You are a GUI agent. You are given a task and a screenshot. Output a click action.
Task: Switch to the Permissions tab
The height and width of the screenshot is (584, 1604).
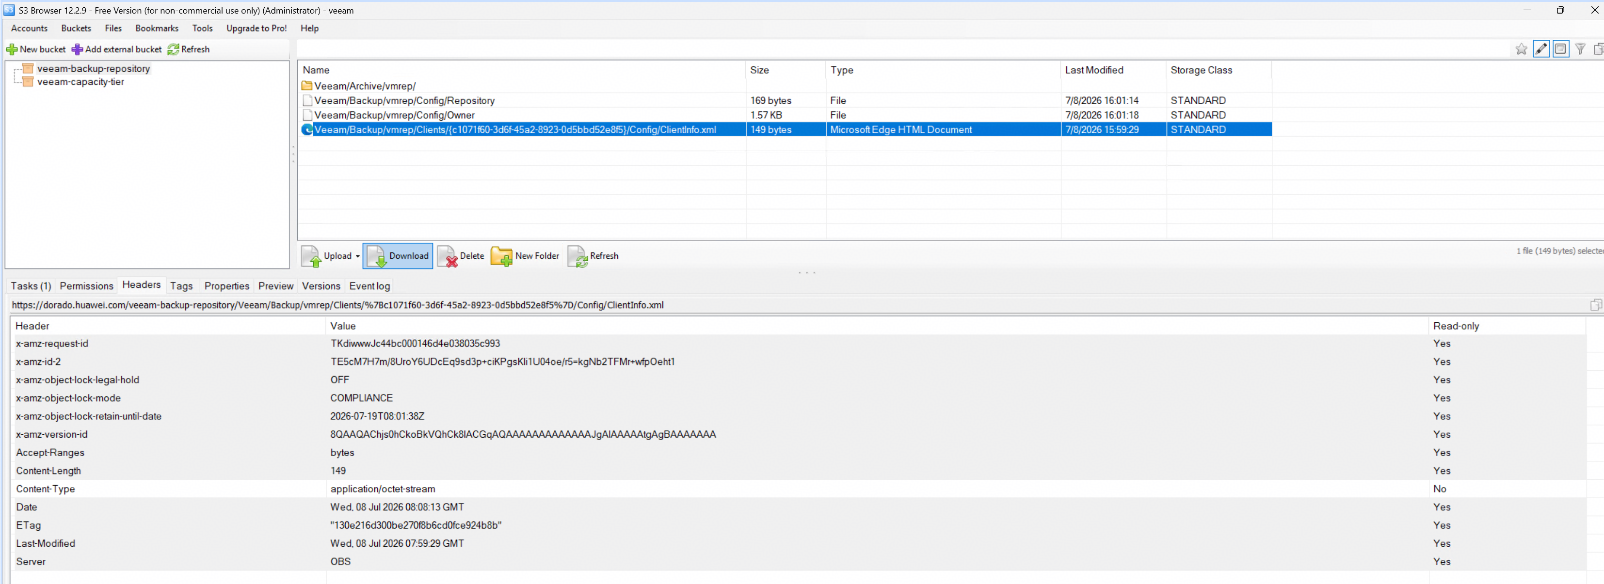tap(86, 286)
